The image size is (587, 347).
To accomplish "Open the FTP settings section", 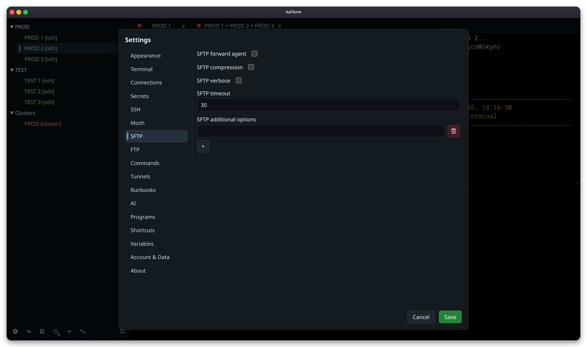I will (156, 150).
